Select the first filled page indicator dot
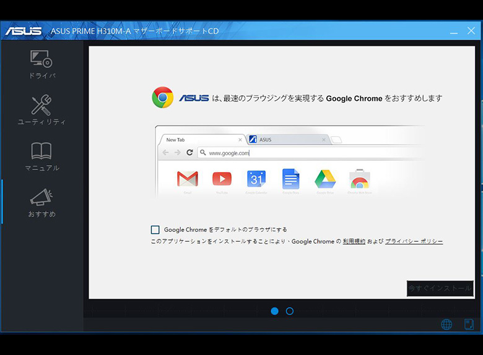 (x=274, y=311)
